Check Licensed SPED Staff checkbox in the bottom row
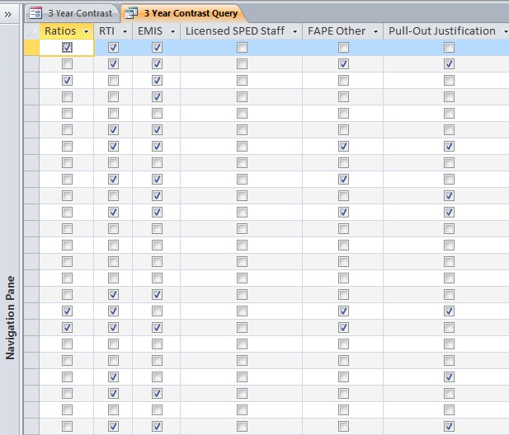The width and height of the screenshot is (509, 435). pyautogui.click(x=242, y=426)
